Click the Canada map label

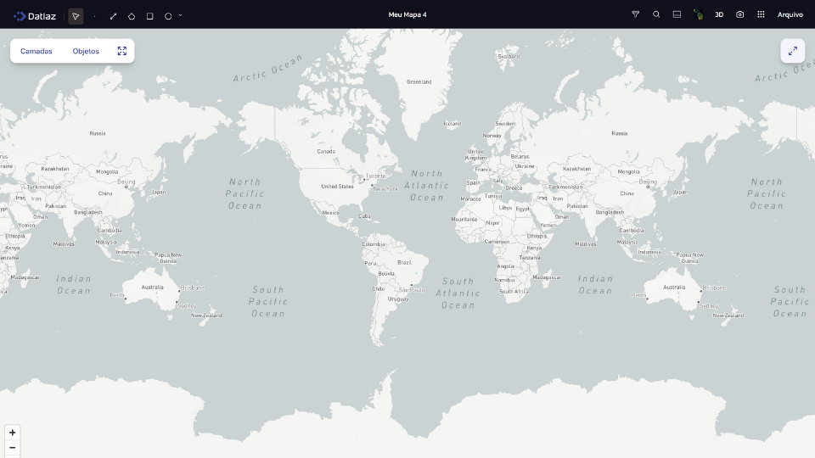pyautogui.click(x=326, y=151)
